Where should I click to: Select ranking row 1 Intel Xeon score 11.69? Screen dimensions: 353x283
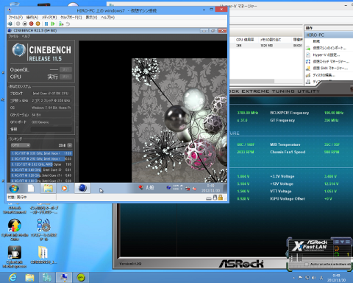tap(41, 153)
